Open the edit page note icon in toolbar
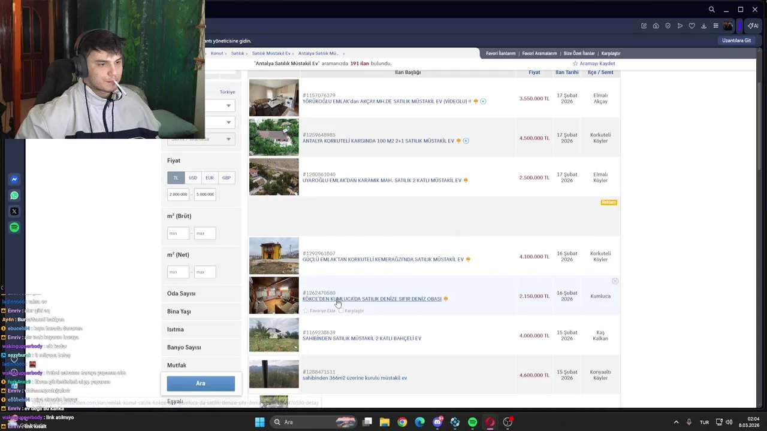The width and height of the screenshot is (767, 431). tap(644, 26)
